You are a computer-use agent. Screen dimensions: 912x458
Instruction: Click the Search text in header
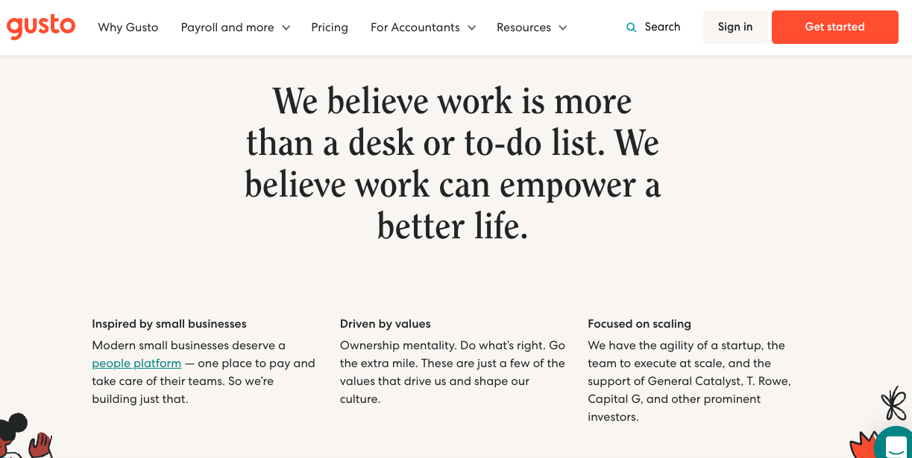pyautogui.click(x=662, y=27)
